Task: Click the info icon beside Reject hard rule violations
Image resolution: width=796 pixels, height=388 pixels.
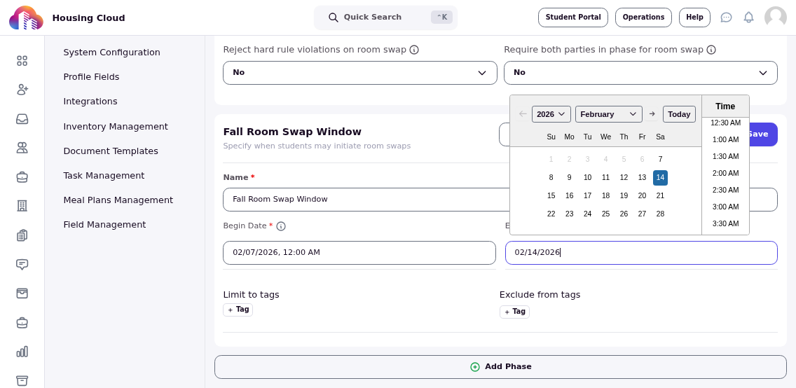Action: (414, 50)
